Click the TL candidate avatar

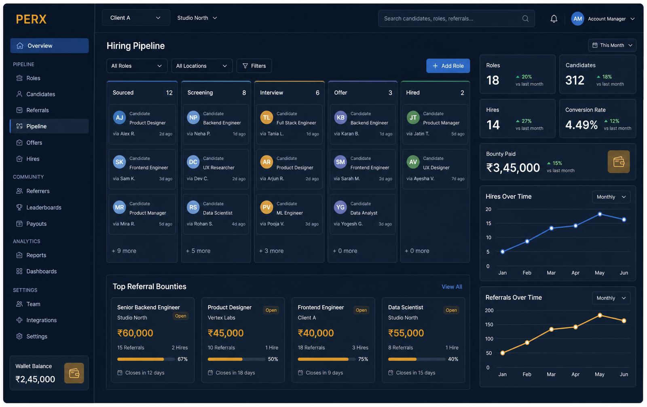[266, 117]
